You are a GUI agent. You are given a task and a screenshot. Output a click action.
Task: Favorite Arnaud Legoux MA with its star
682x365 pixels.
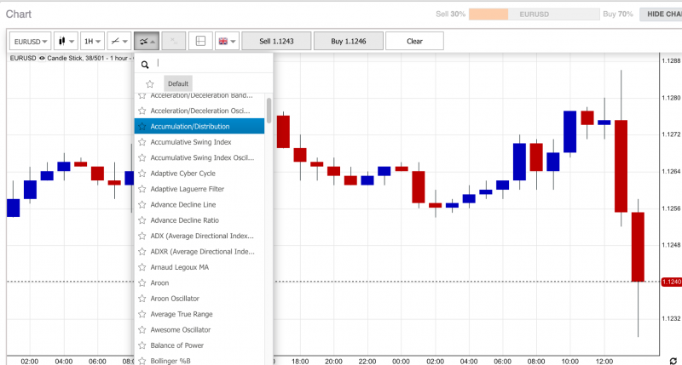point(142,267)
